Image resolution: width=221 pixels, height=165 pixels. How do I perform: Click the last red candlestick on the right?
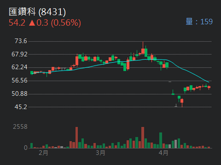pyautogui.click(x=209, y=87)
